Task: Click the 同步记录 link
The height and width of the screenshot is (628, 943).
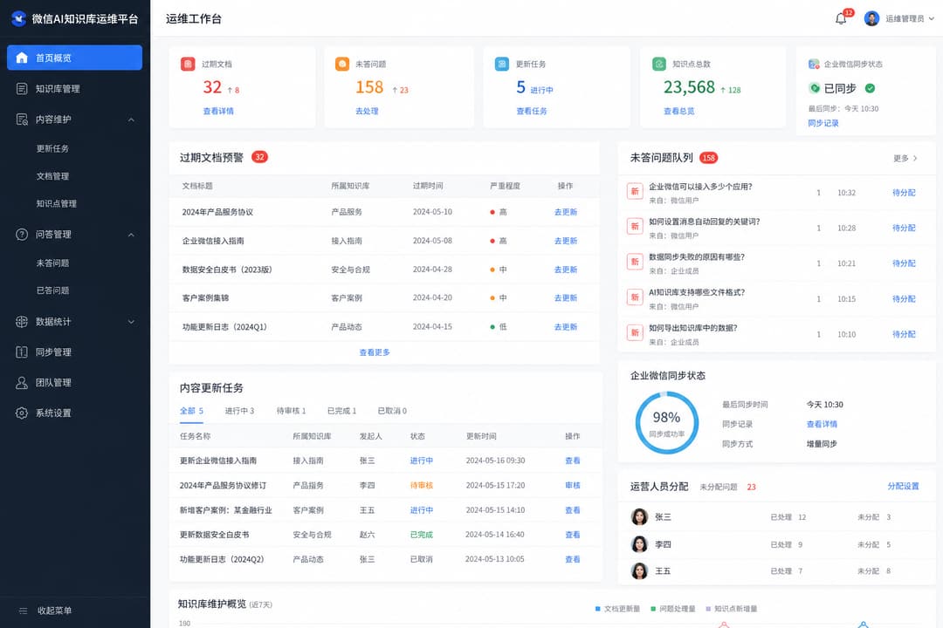Action: pos(823,123)
